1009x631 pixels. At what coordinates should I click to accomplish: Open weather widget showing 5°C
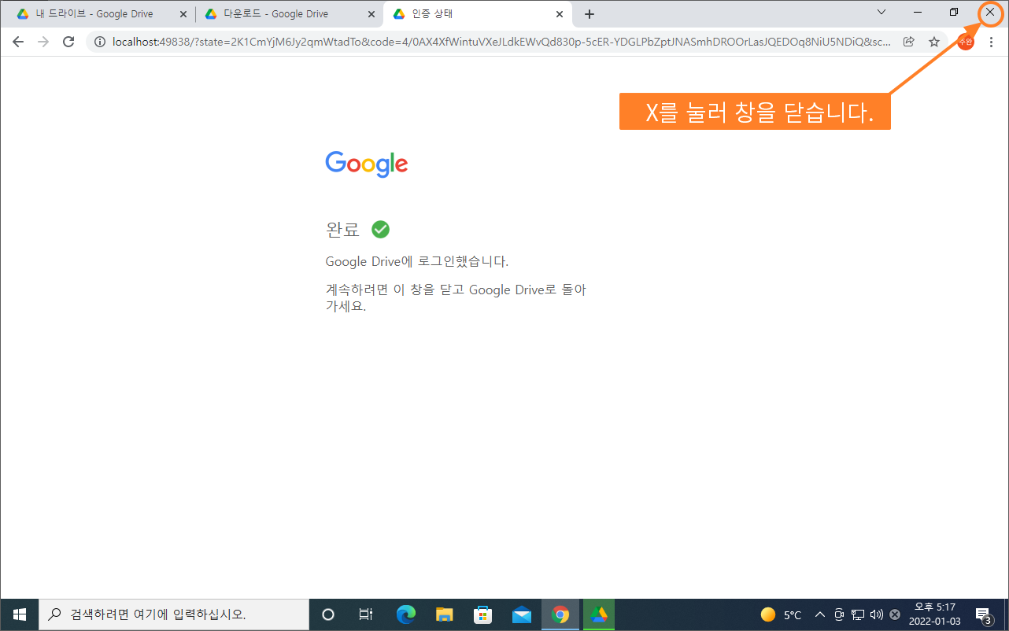click(781, 614)
